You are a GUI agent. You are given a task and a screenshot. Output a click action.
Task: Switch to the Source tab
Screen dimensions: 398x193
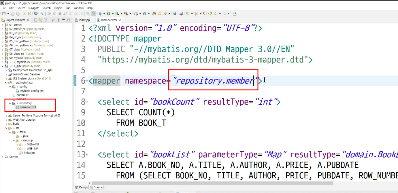96,187
